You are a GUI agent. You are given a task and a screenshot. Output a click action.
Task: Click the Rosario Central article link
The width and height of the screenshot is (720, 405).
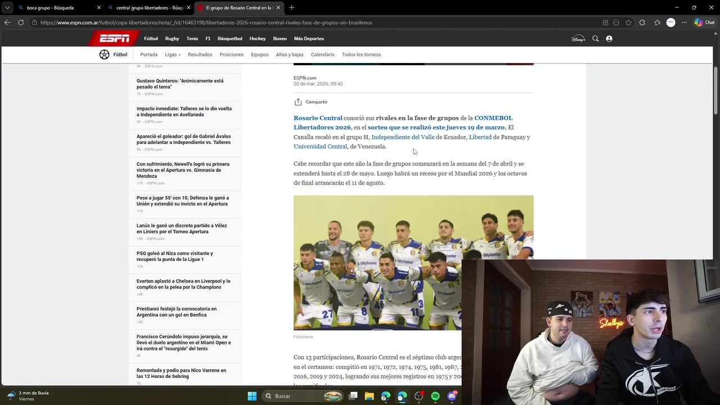tap(318, 118)
